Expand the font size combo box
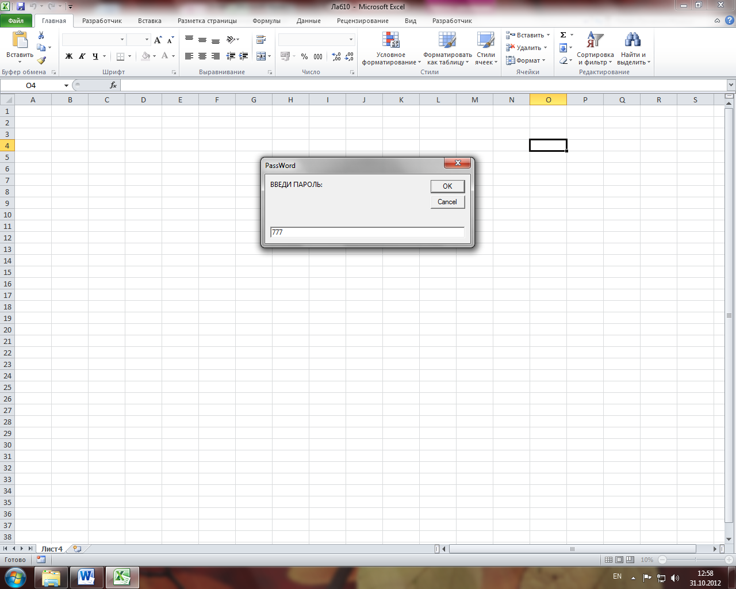 pyautogui.click(x=147, y=40)
